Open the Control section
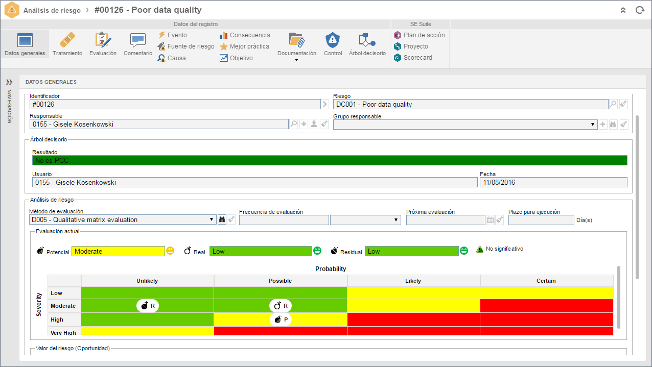This screenshot has width=652, height=367. pos(333,44)
